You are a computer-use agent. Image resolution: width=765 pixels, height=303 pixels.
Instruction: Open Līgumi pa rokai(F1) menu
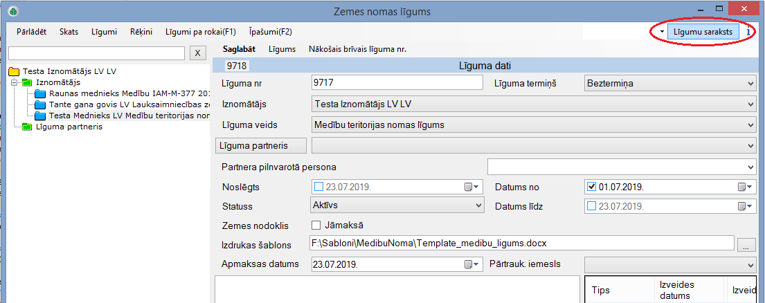[x=201, y=32]
